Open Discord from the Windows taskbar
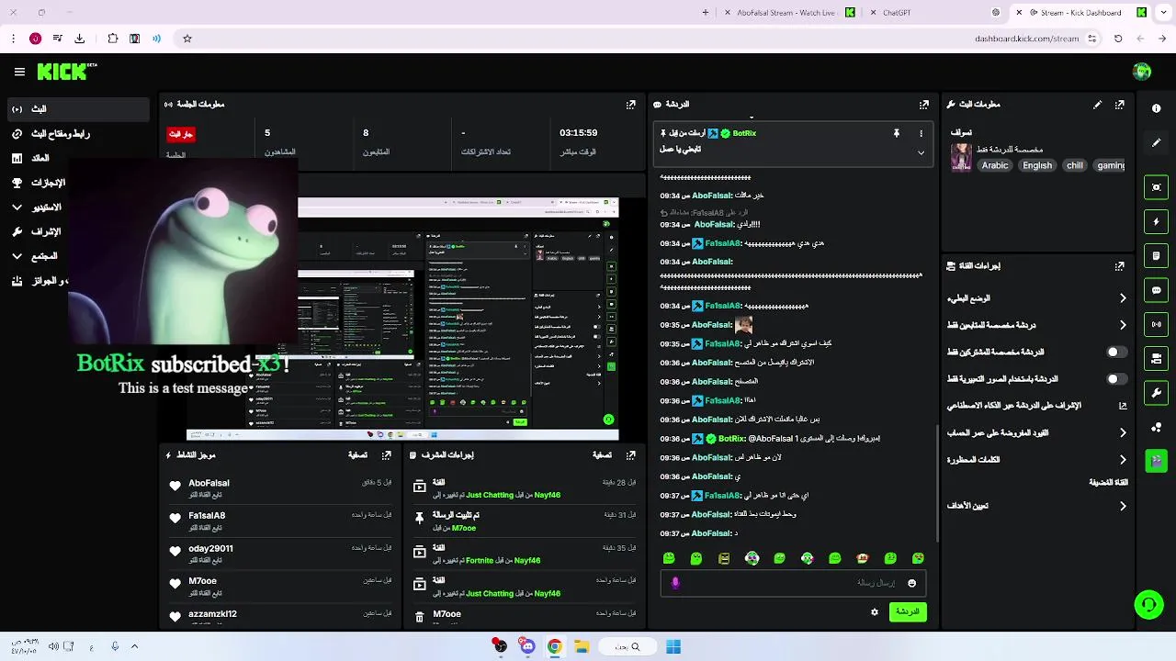 click(x=526, y=646)
